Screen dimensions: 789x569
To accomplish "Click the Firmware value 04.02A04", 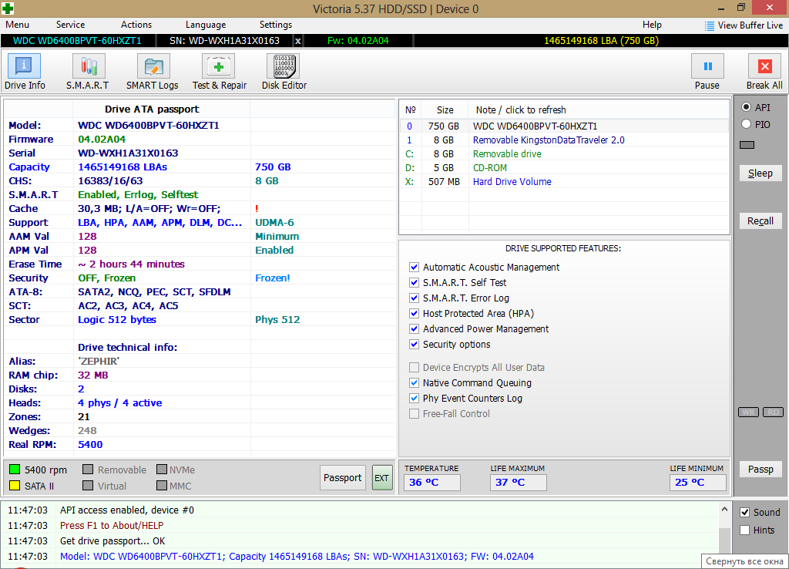I will tap(102, 139).
